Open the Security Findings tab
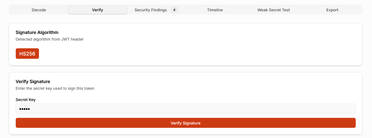The image size is (372, 138). [x=151, y=10]
